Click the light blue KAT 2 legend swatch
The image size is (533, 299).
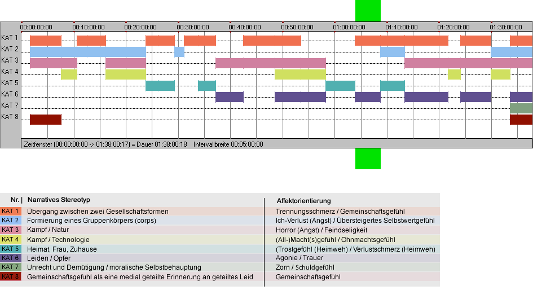pos(11,221)
